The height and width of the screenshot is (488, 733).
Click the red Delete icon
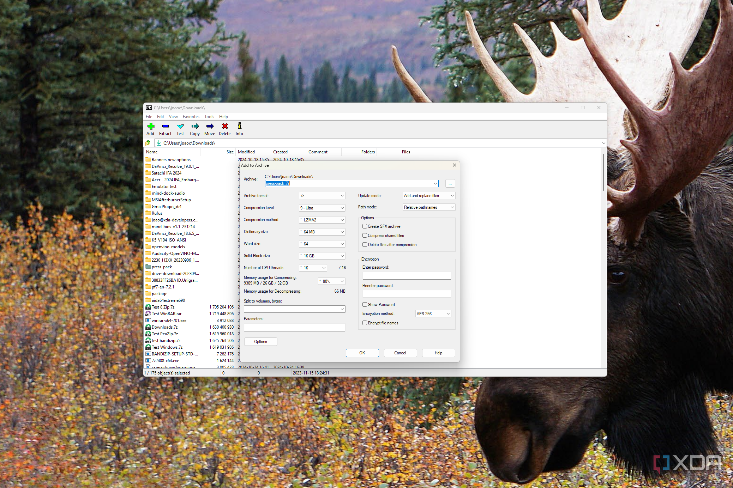(224, 127)
